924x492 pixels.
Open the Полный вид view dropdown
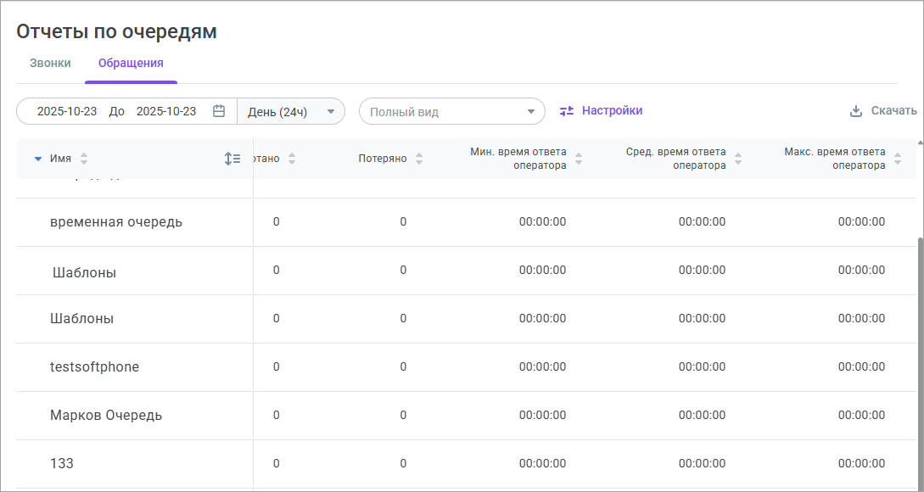[x=451, y=111]
